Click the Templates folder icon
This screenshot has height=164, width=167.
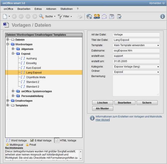coord(13,105)
